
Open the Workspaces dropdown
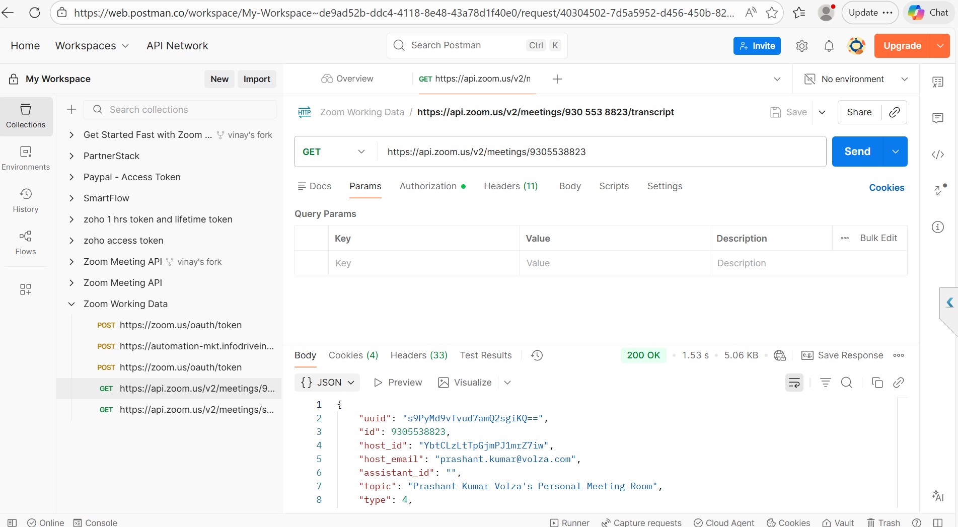(92, 46)
